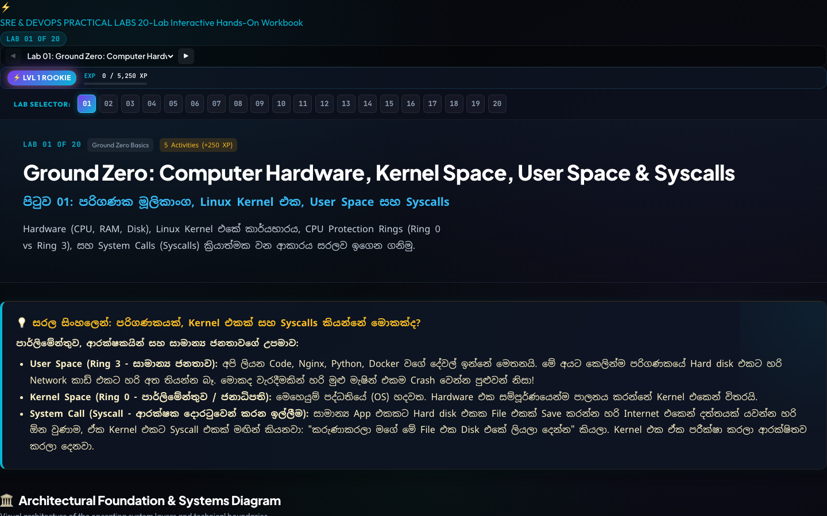This screenshot has width=827, height=516.
Task: Select lab 12 in lab selector
Action: click(x=324, y=104)
